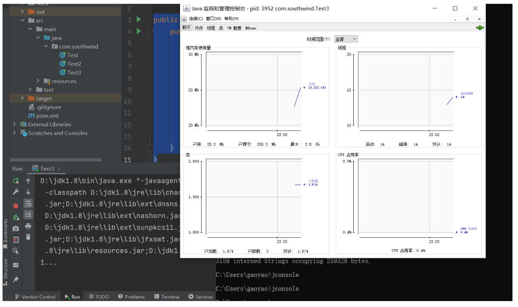Open the 窗口(W) menu in JConsole
The width and height of the screenshot is (518, 307).
(214, 19)
